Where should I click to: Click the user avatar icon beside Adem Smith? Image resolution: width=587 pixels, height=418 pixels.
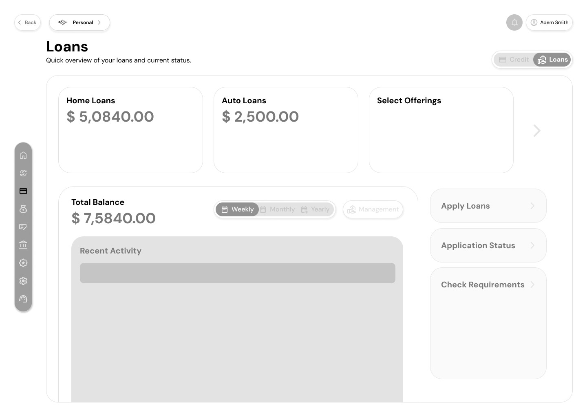tap(534, 22)
